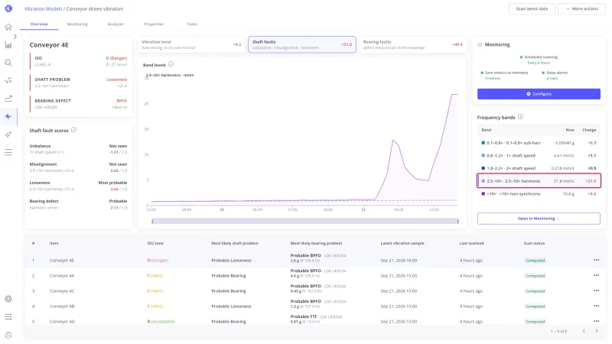Open the sliders preferences icon in sidebar
612x344 pixels.
click(8, 316)
